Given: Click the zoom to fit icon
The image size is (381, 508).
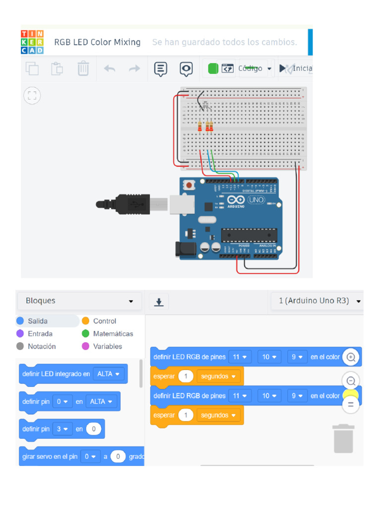Looking at the screenshot, I should point(32,96).
